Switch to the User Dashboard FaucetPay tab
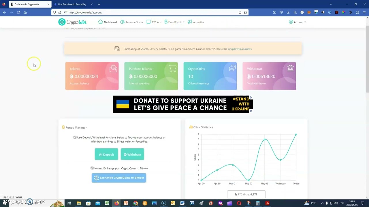Screen dimensions: 369x207 tap(72, 4)
